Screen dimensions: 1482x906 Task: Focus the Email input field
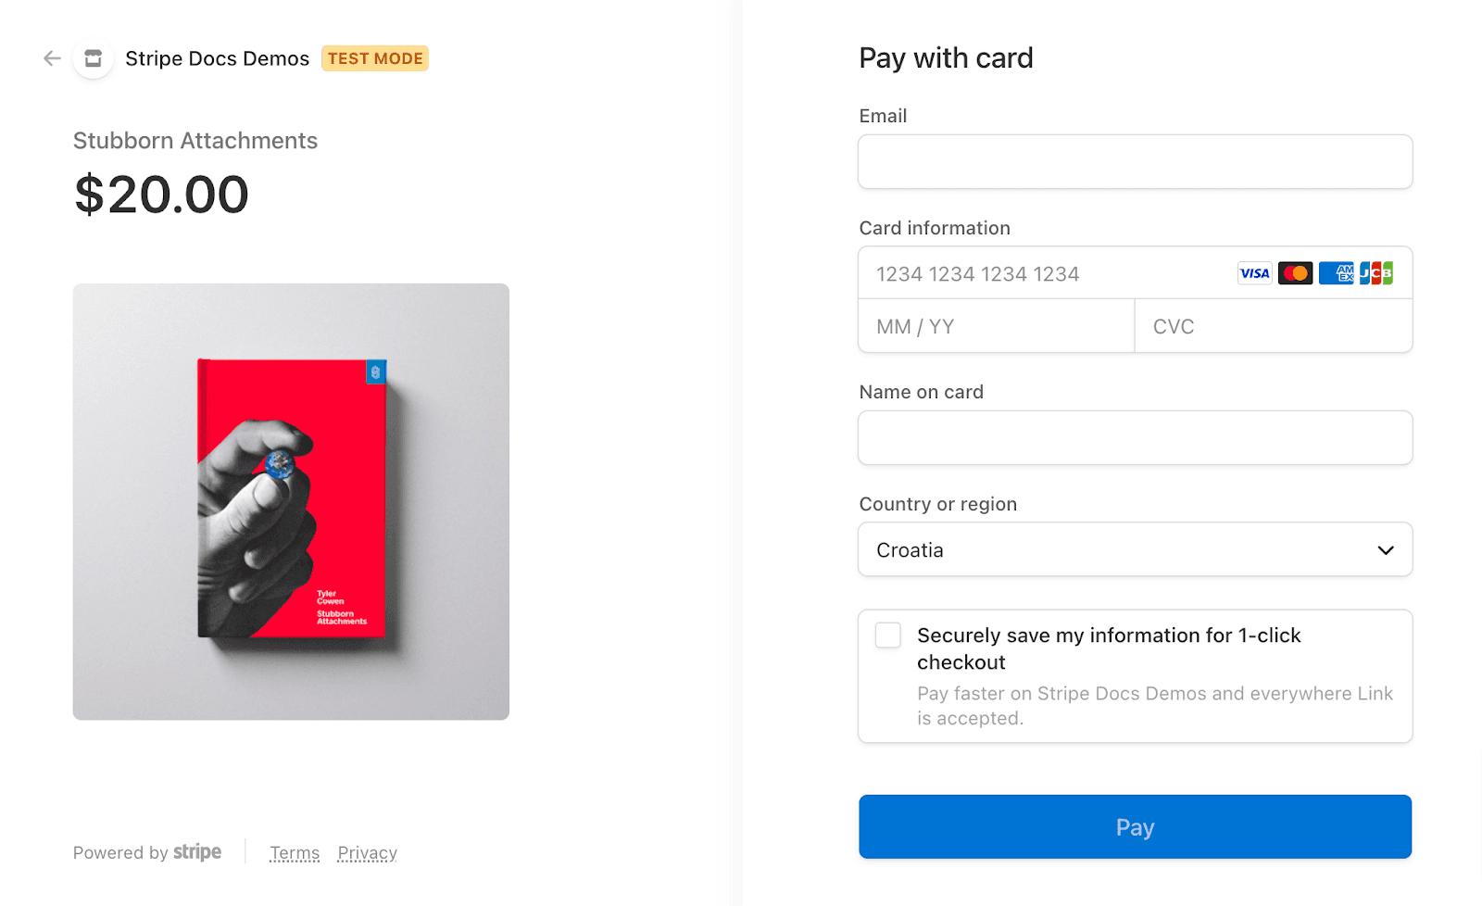click(x=1135, y=162)
